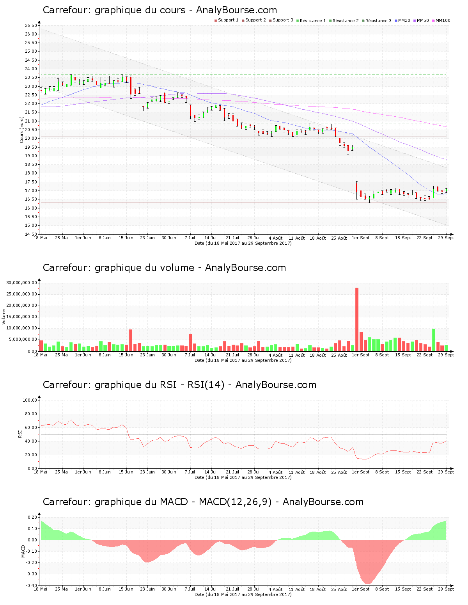Click the 60.00 value on the RSI axis
This screenshot has width=468, height=605.
point(31,427)
